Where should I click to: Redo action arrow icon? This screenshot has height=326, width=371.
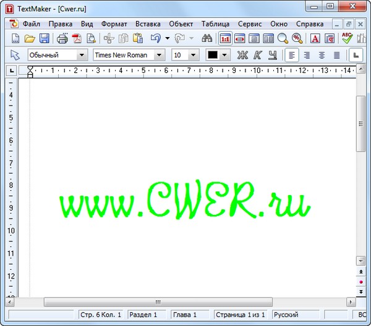(179, 38)
